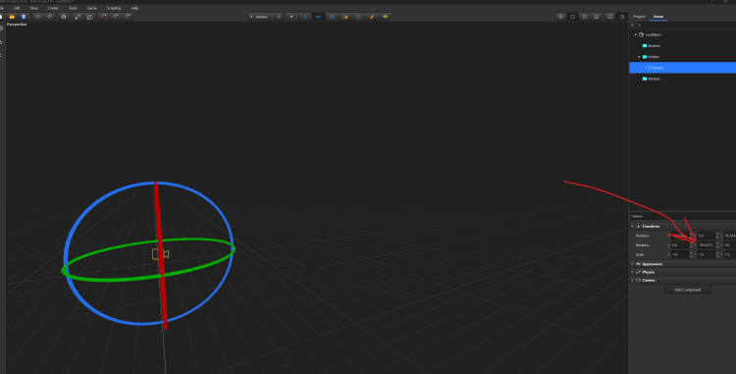Select the Camera row in scene tree

click(682, 68)
